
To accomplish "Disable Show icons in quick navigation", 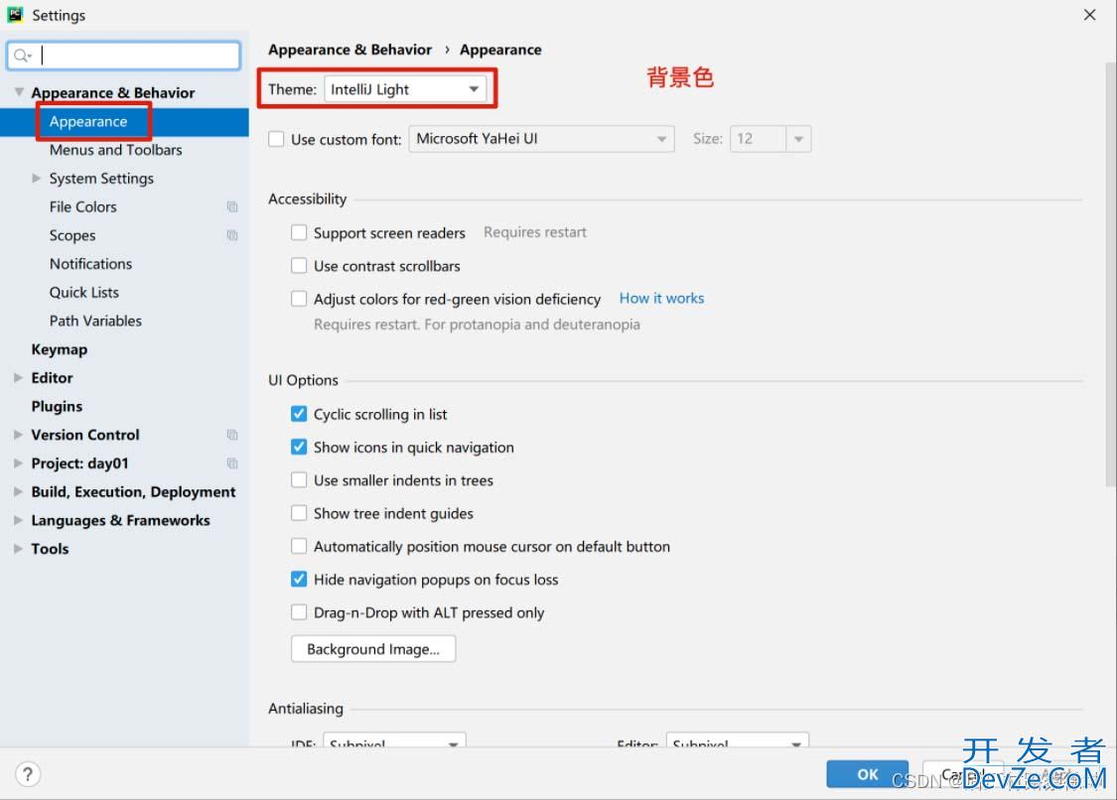I will click(x=299, y=447).
